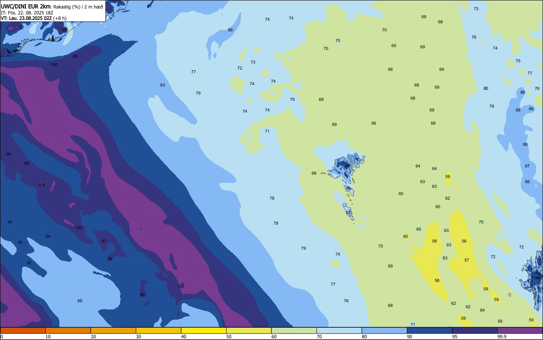Click the 70–80 pale blue legend swatch

pyautogui.click(x=339, y=330)
